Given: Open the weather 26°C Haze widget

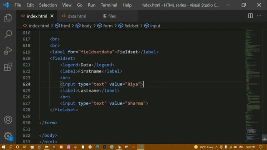Looking at the screenshot, I should click(204, 147).
